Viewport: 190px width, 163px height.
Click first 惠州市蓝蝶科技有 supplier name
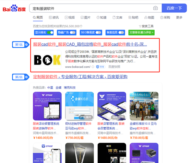click(78, 133)
